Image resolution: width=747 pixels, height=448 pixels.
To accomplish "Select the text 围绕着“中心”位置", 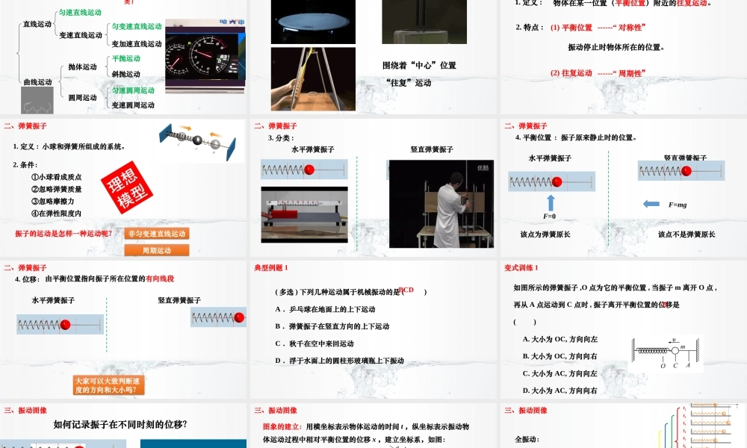I will click(419, 65).
